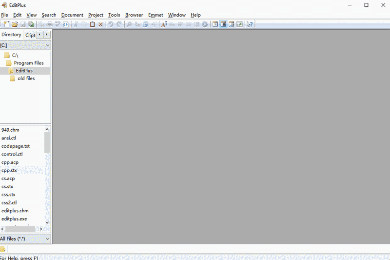This screenshot has height=260, width=390.
Task: Select the old files folder
Action: [26, 79]
